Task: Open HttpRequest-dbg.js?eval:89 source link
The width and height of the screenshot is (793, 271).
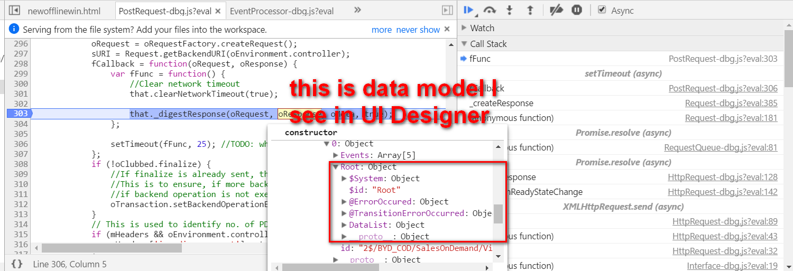Action: (x=725, y=221)
